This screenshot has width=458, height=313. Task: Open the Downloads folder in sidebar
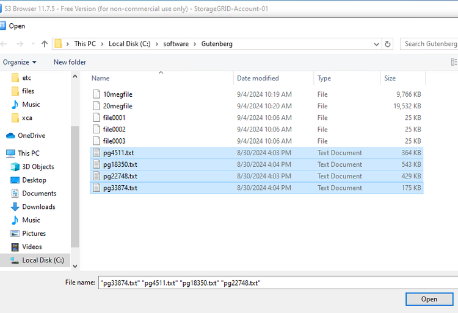tap(40, 207)
